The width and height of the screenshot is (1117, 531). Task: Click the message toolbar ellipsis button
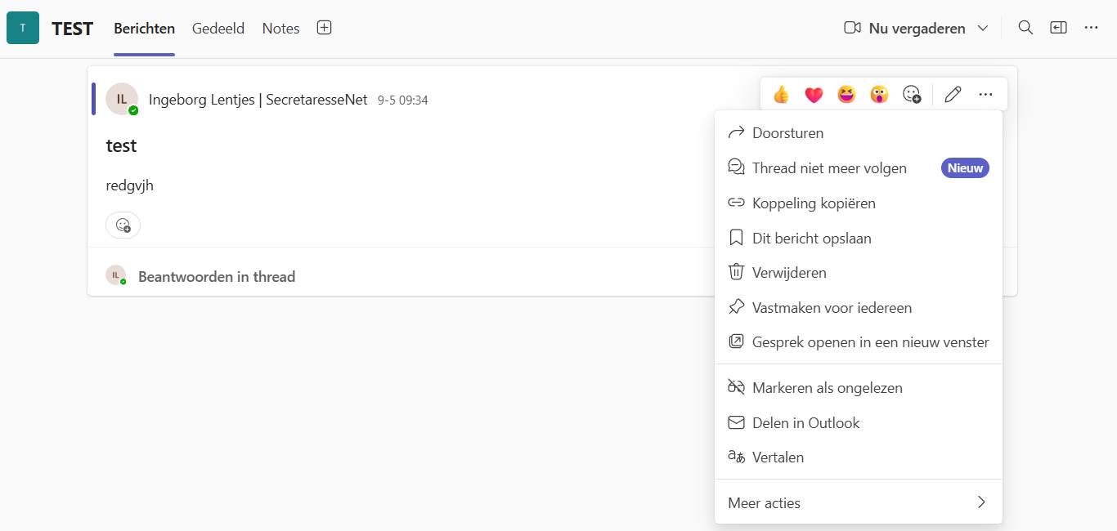(985, 95)
